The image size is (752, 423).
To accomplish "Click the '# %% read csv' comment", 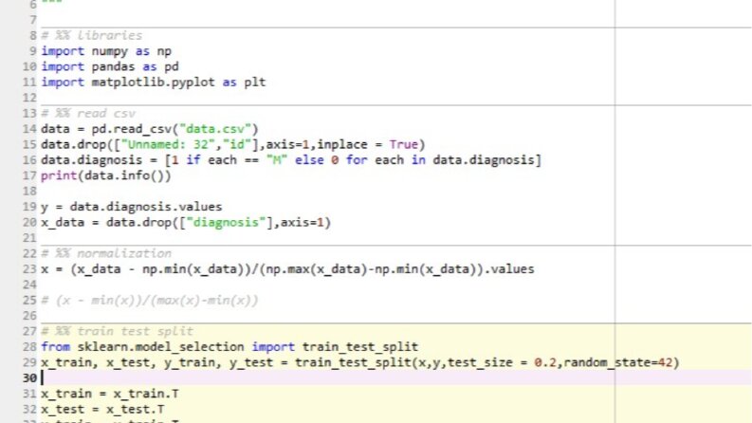I will click(x=88, y=114).
